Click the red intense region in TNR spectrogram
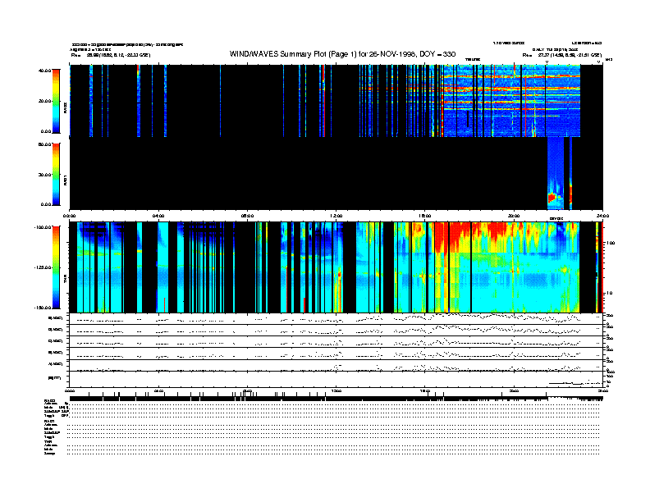Viewport: 650px width, 502px height. 452,236
